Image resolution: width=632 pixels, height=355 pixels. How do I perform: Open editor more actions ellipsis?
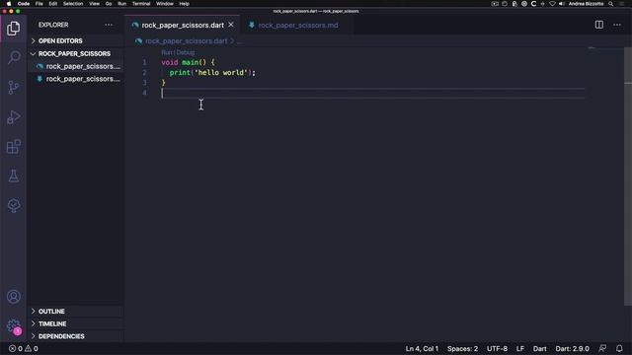click(617, 25)
